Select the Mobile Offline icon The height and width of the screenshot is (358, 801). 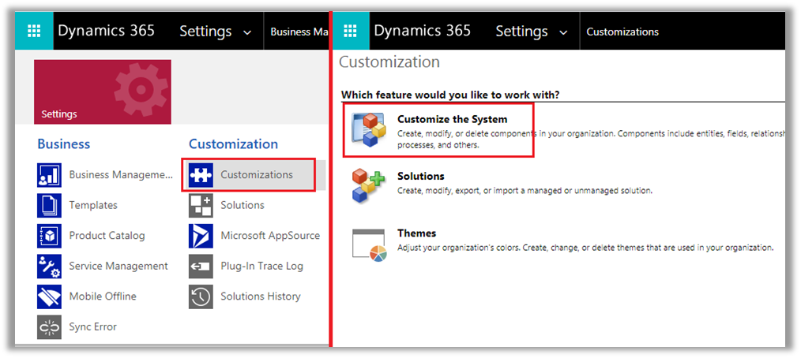[49, 296]
